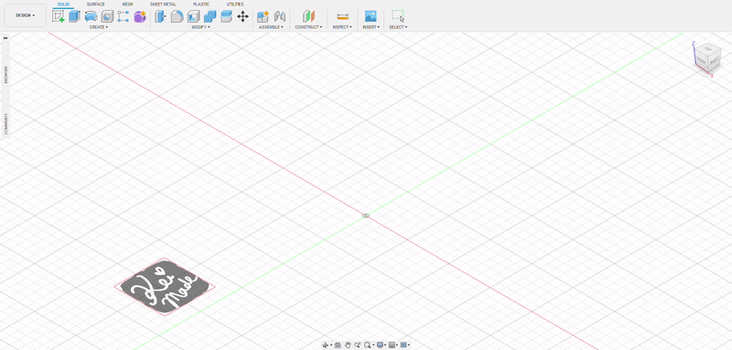Select the Move/Copy tool
The image size is (732, 350).
[242, 16]
